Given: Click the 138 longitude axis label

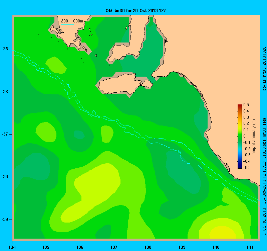Looking at the screenshot, I should 148,247.
